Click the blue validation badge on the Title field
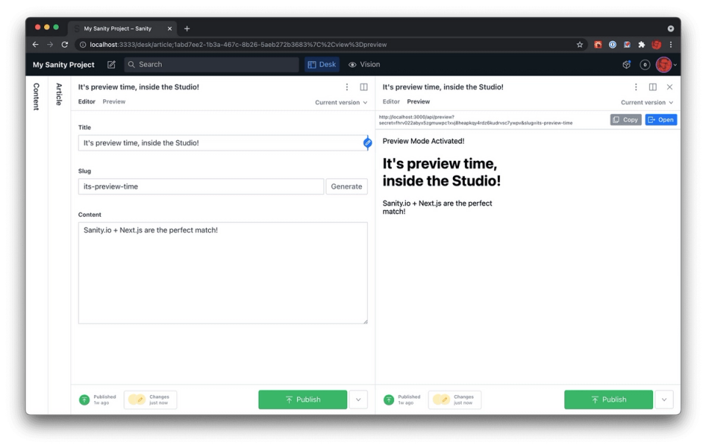The image size is (706, 448). click(367, 144)
